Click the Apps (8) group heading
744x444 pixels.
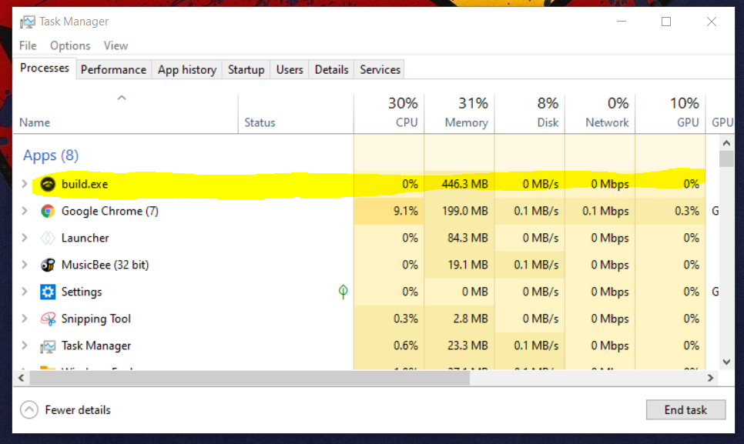point(51,155)
